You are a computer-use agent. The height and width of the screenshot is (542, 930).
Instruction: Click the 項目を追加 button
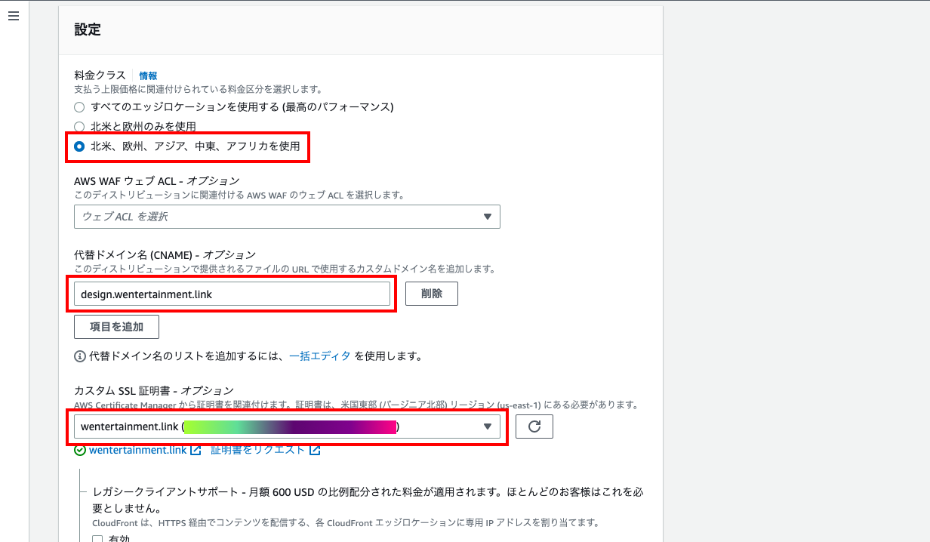[x=116, y=327]
